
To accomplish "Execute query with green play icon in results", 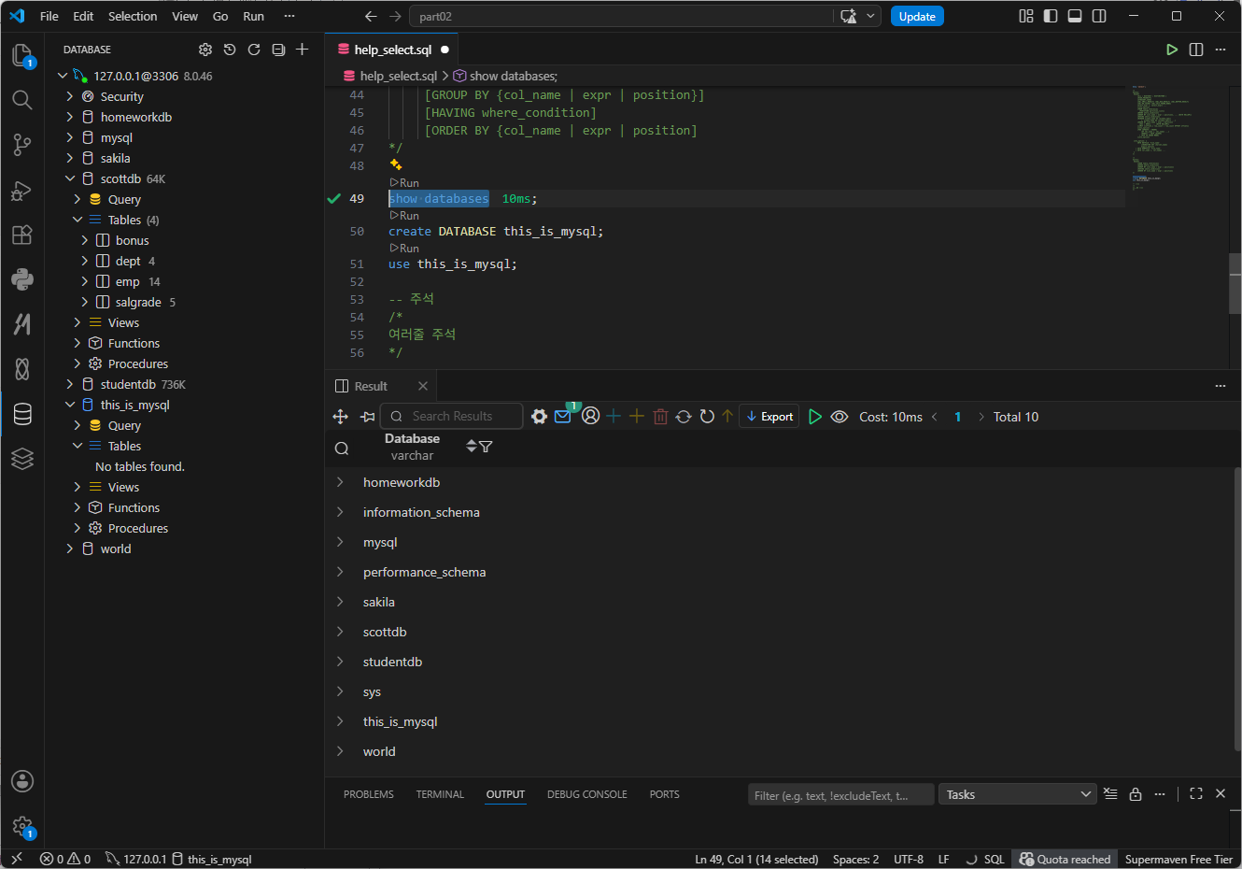I will pos(815,417).
